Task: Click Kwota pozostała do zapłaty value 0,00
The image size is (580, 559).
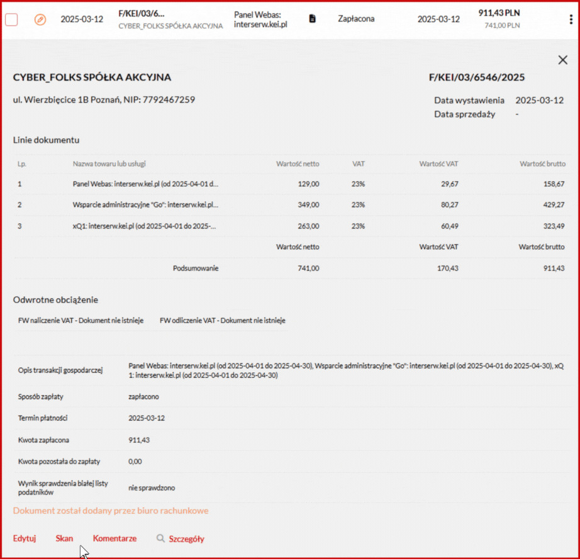Action: point(135,462)
